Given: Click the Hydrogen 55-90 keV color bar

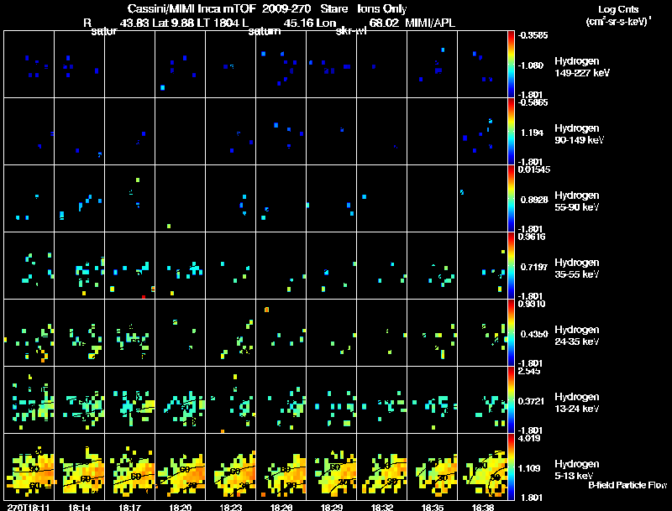Looking at the screenshot, I should (x=511, y=198).
